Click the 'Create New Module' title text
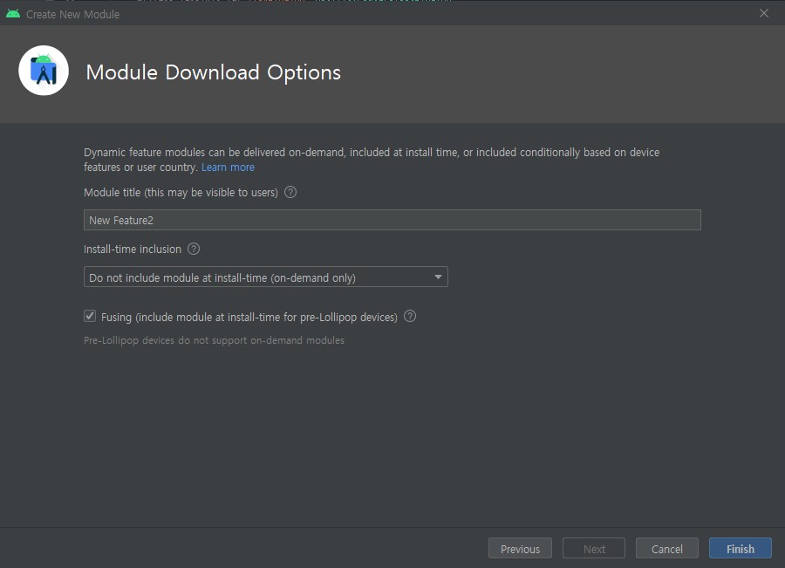The width and height of the screenshot is (785, 568). (x=72, y=15)
